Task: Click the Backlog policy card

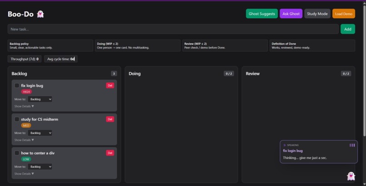Action: coord(50,45)
